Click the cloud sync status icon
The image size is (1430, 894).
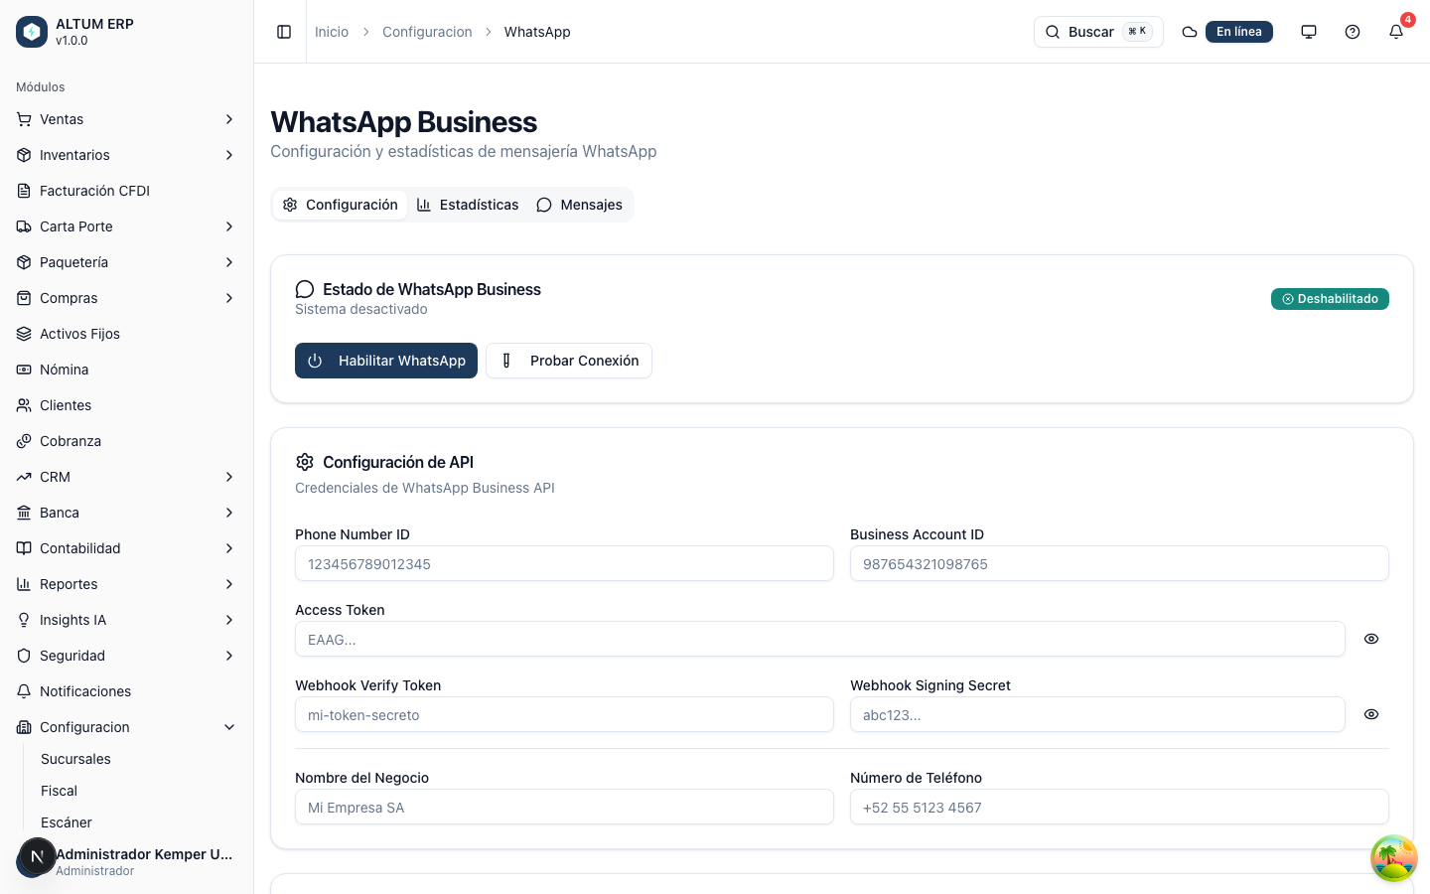pos(1190,32)
